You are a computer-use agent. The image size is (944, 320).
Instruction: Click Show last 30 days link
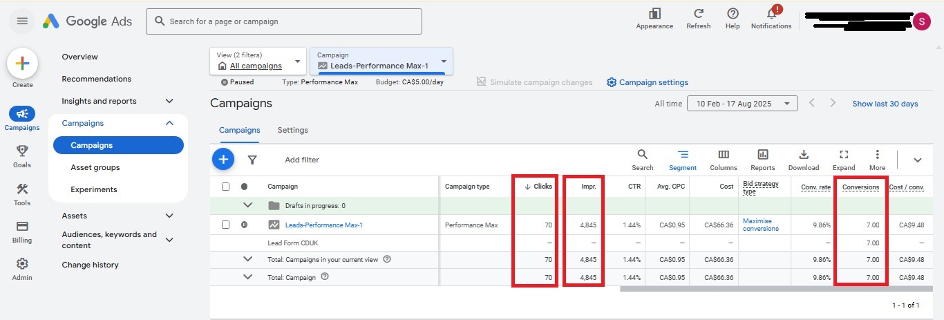click(885, 104)
